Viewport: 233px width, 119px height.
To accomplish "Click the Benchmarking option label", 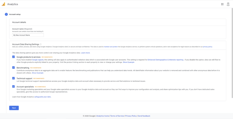I will pos(23,68).
